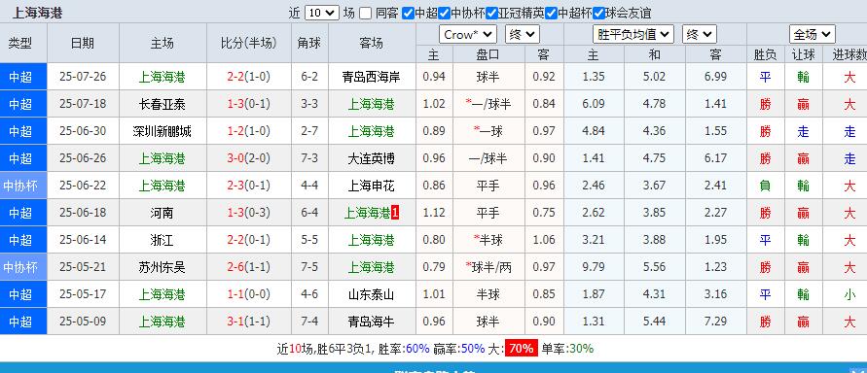Image resolution: width=867 pixels, height=373 pixels.
Task: Uncheck the 球会友谊 filter checkbox
Action: point(597,14)
